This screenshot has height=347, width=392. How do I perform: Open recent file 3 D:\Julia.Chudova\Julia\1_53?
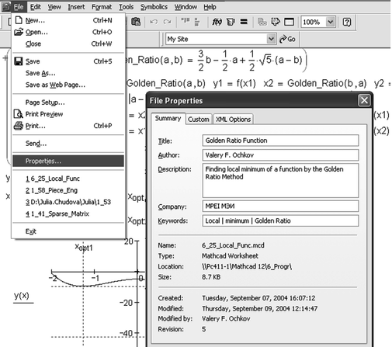(68, 202)
